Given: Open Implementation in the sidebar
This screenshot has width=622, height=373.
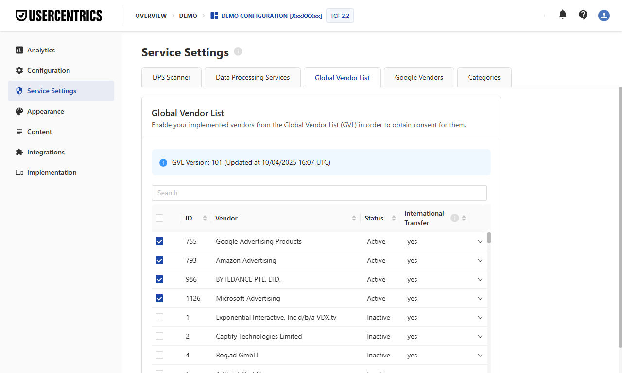Looking at the screenshot, I should click(x=61, y=172).
